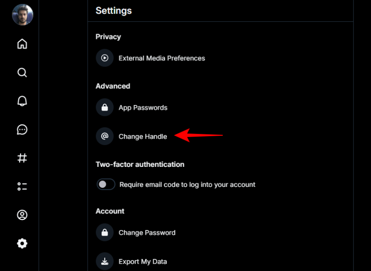Click the @ icon beside Change Handle
The width and height of the screenshot is (371, 271).
click(x=105, y=137)
